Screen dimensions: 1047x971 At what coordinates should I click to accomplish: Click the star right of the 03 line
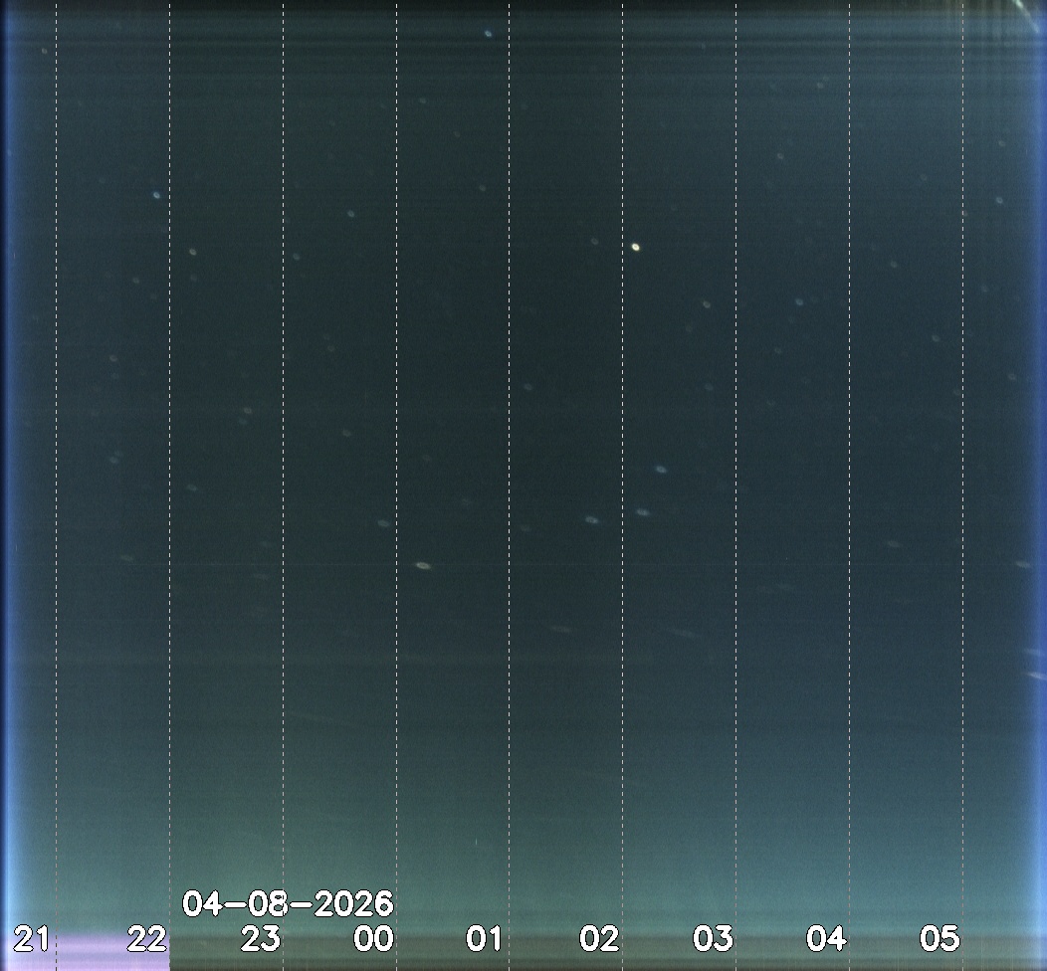coord(799,301)
